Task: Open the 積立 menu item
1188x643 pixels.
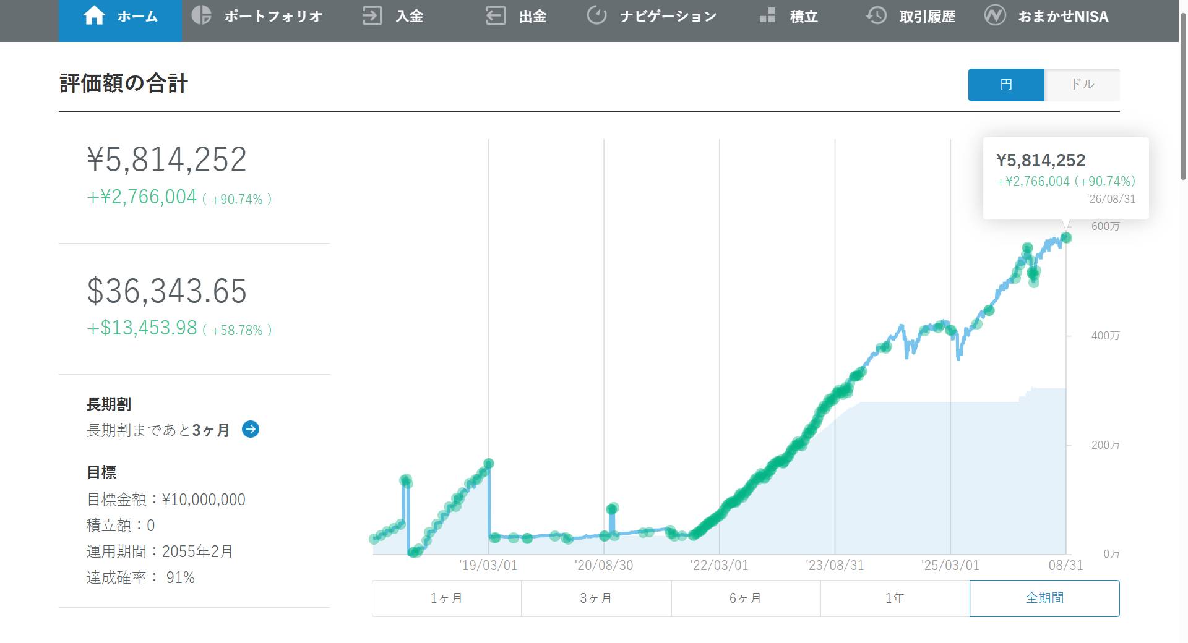Action: (x=789, y=16)
